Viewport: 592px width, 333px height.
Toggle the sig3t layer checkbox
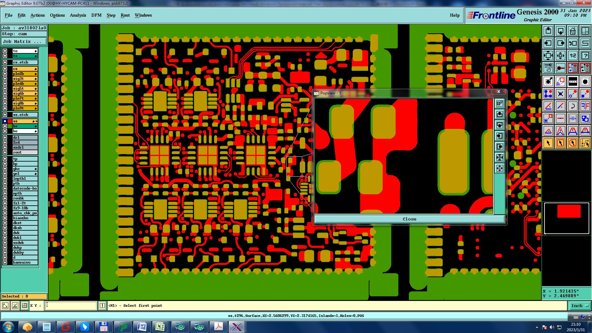5,79
